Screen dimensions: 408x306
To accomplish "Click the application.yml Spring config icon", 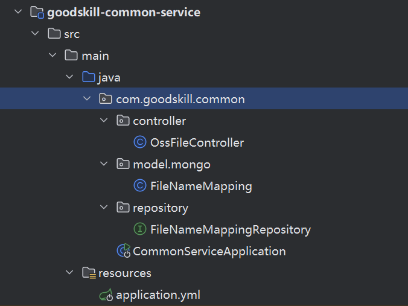I will (x=106, y=295).
